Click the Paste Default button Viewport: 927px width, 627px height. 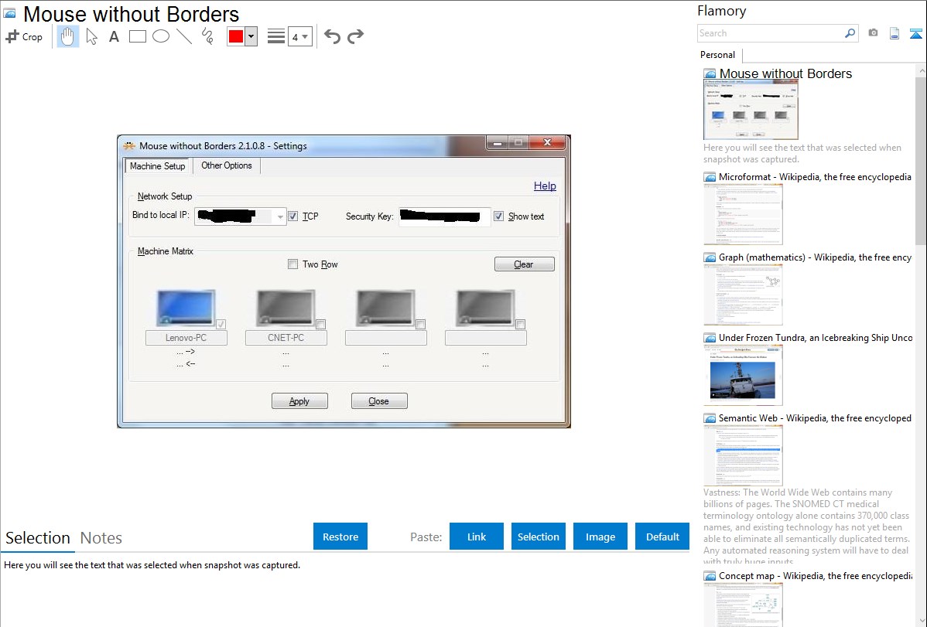662,537
